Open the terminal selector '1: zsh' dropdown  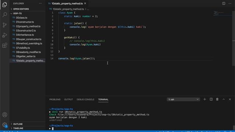[x=183, y=99]
